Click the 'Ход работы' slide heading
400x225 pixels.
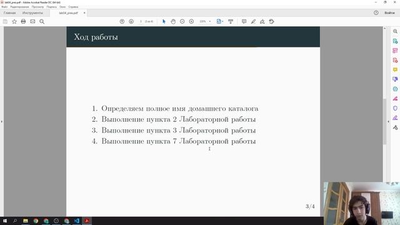pyautogui.click(x=96, y=37)
